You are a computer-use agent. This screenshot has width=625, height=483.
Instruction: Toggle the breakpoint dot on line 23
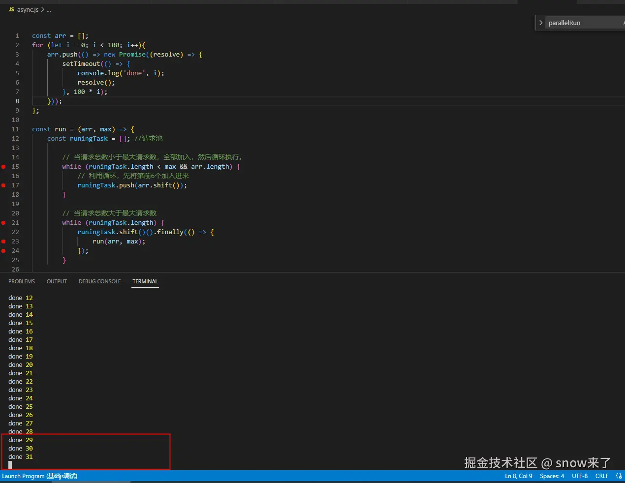point(3,241)
